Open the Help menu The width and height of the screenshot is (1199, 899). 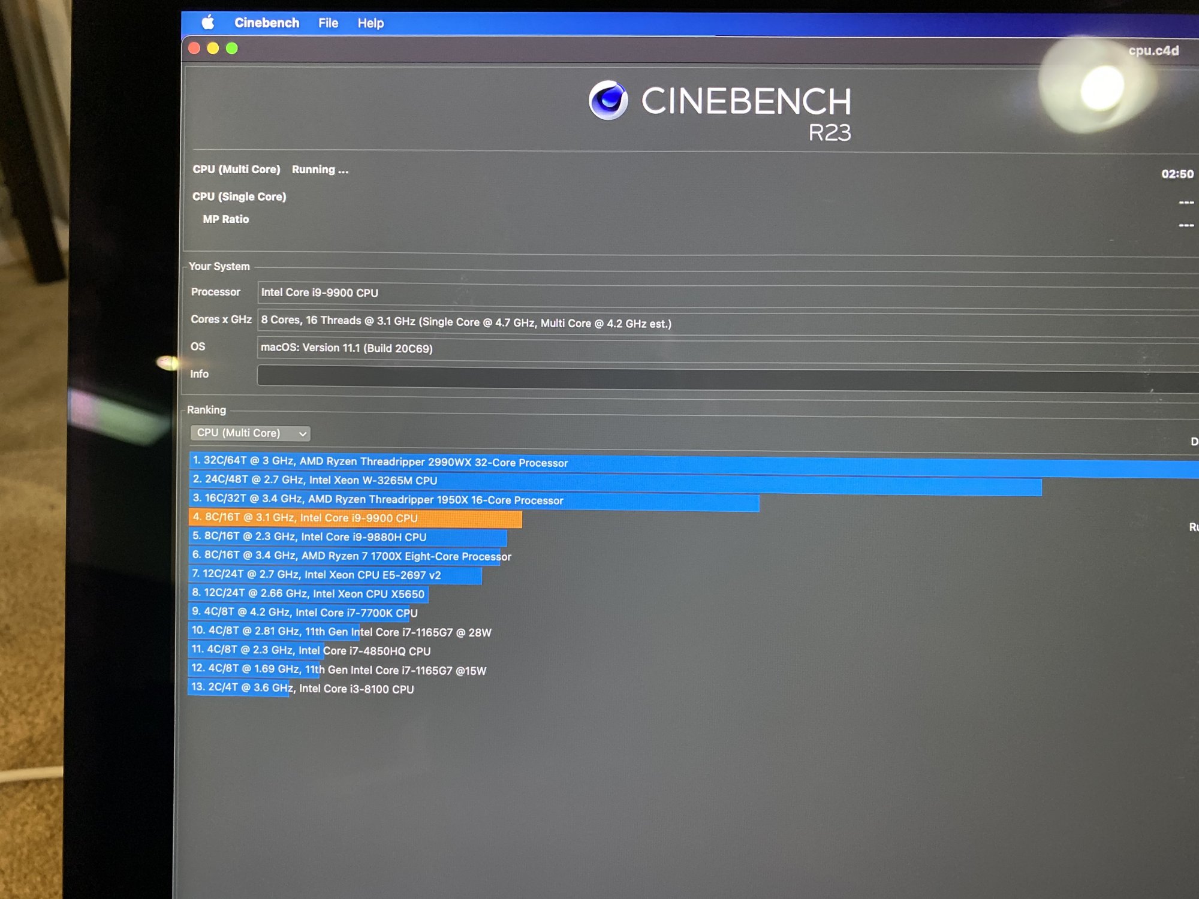tap(370, 23)
